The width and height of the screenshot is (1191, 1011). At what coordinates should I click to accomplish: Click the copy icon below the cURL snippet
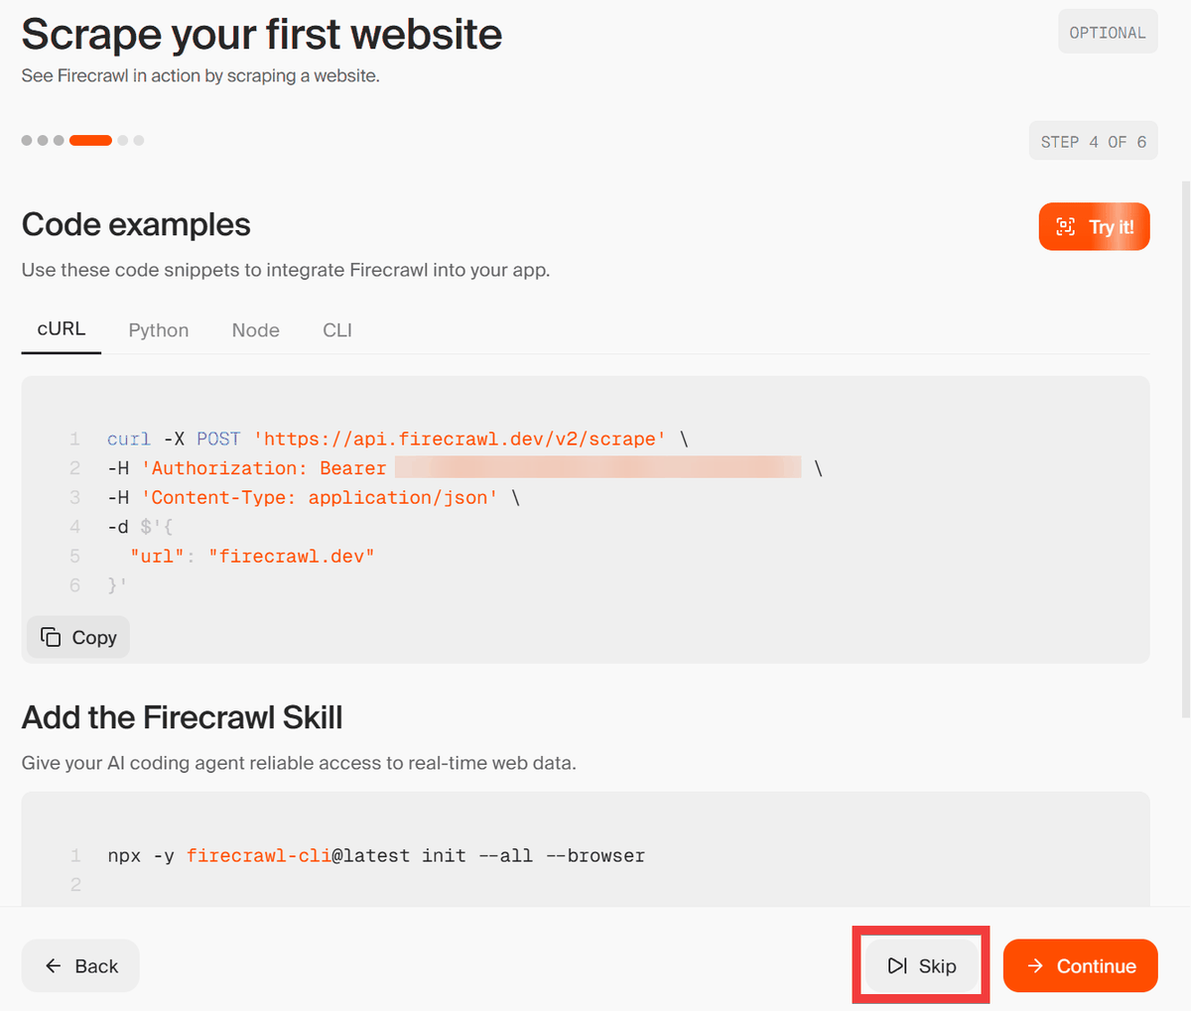tap(51, 637)
